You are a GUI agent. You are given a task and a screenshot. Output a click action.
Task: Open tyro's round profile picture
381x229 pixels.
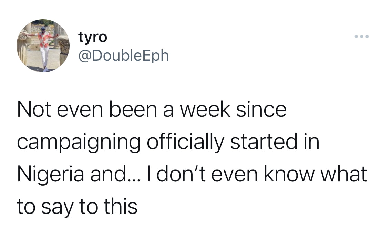[x=43, y=46]
